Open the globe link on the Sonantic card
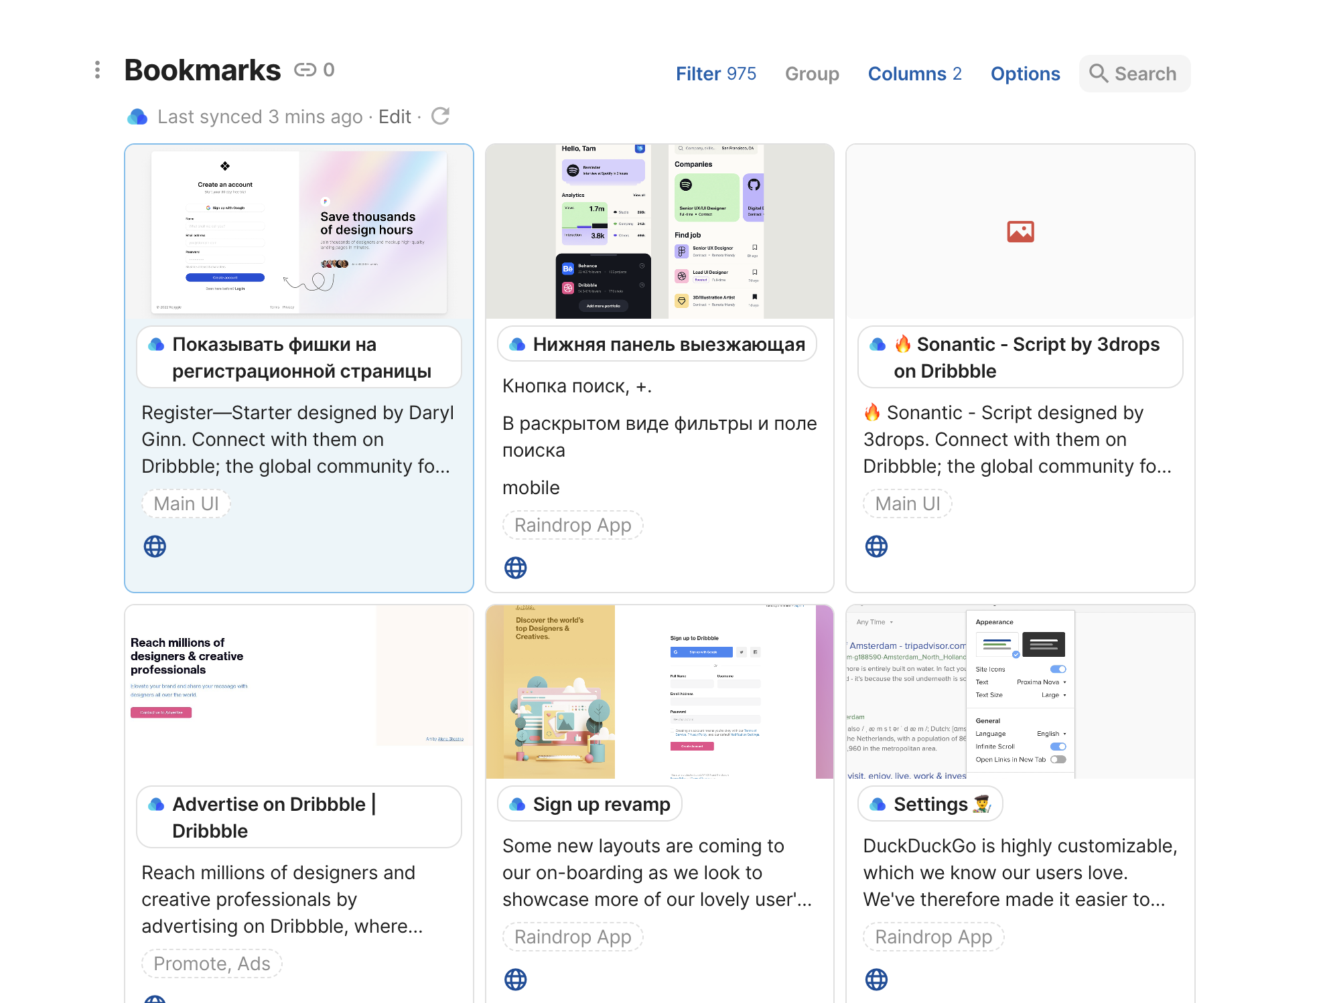 [876, 546]
